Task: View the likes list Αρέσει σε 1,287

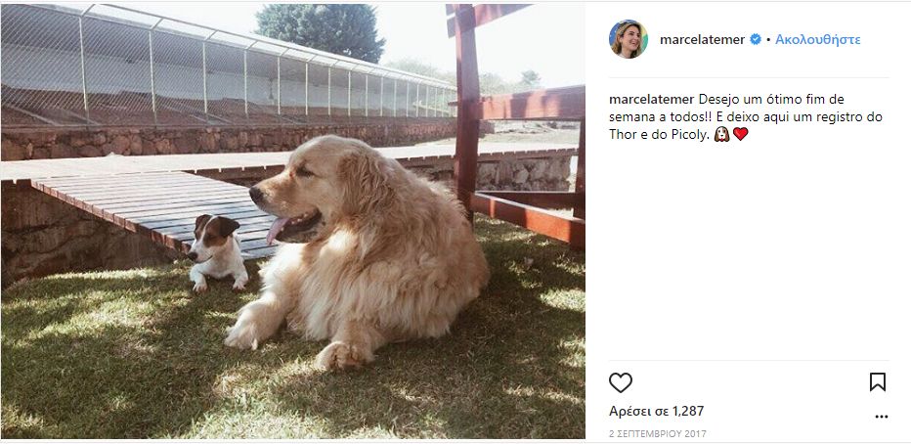Action: tap(657, 412)
